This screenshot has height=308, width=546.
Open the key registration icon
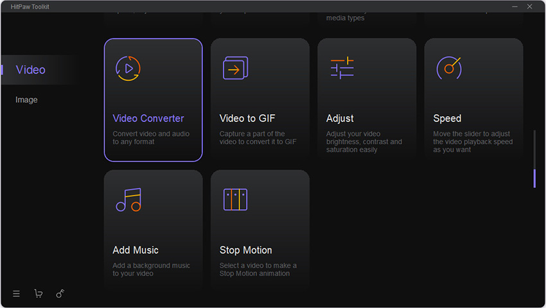click(60, 294)
